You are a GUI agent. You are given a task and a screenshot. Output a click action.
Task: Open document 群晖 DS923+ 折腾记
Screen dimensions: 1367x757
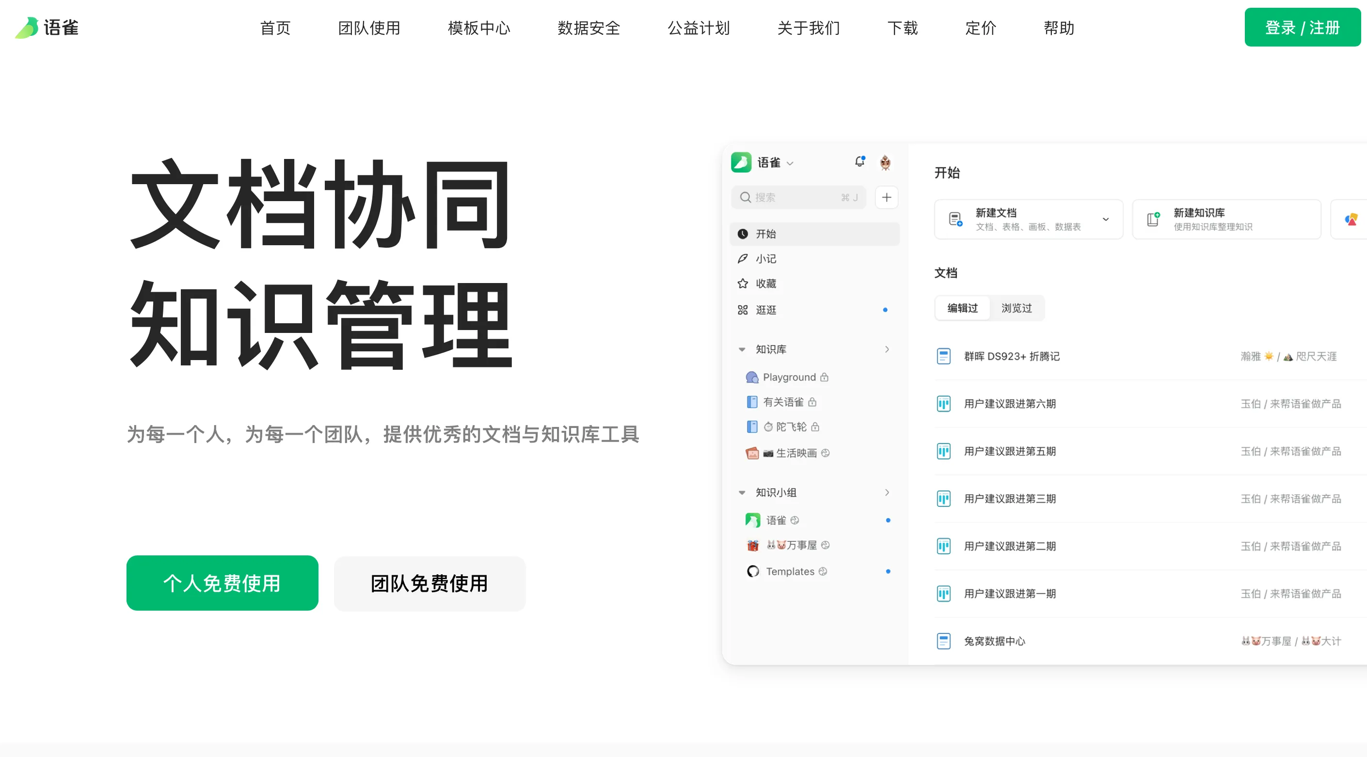click(1012, 357)
